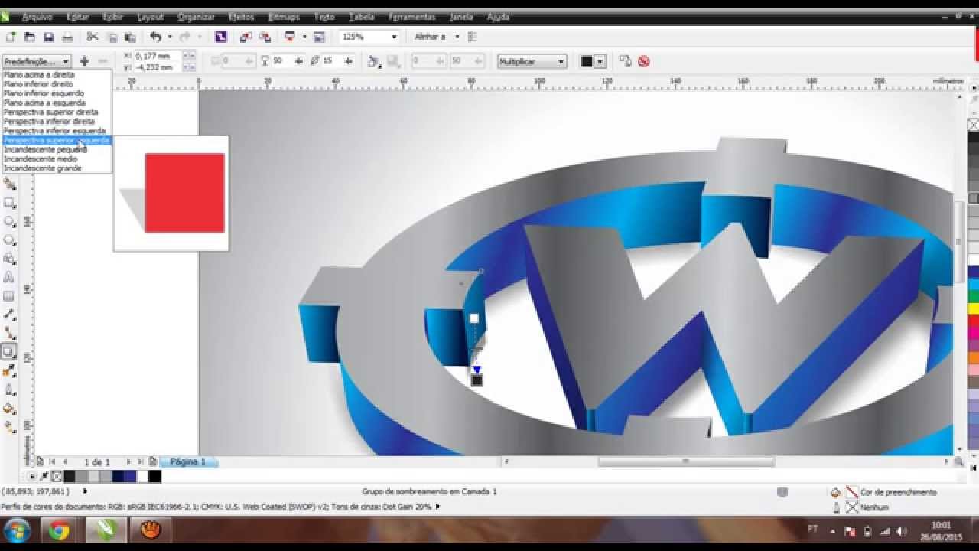Open the Layout menu
The image size is (979, 551).
tap(150, 17)
